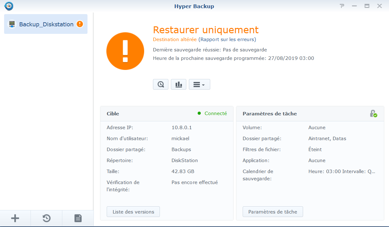This screenshot has width=389, height=227.
Task: Click the size value 42.83 GB
Action: point(183,172)
